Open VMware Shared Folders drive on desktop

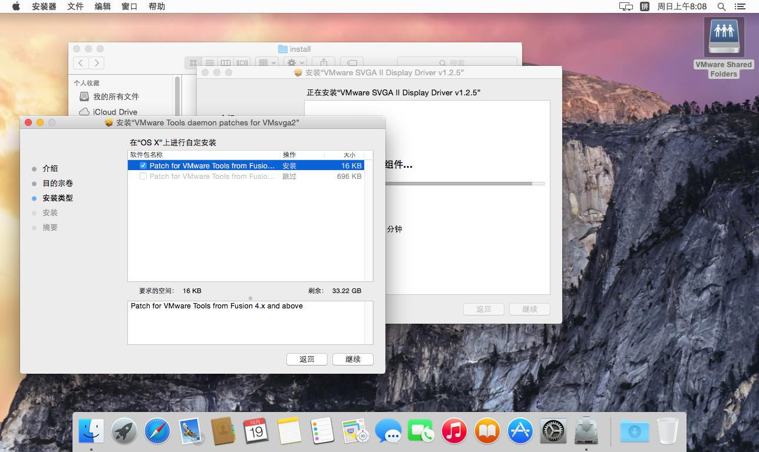point(724,38)
